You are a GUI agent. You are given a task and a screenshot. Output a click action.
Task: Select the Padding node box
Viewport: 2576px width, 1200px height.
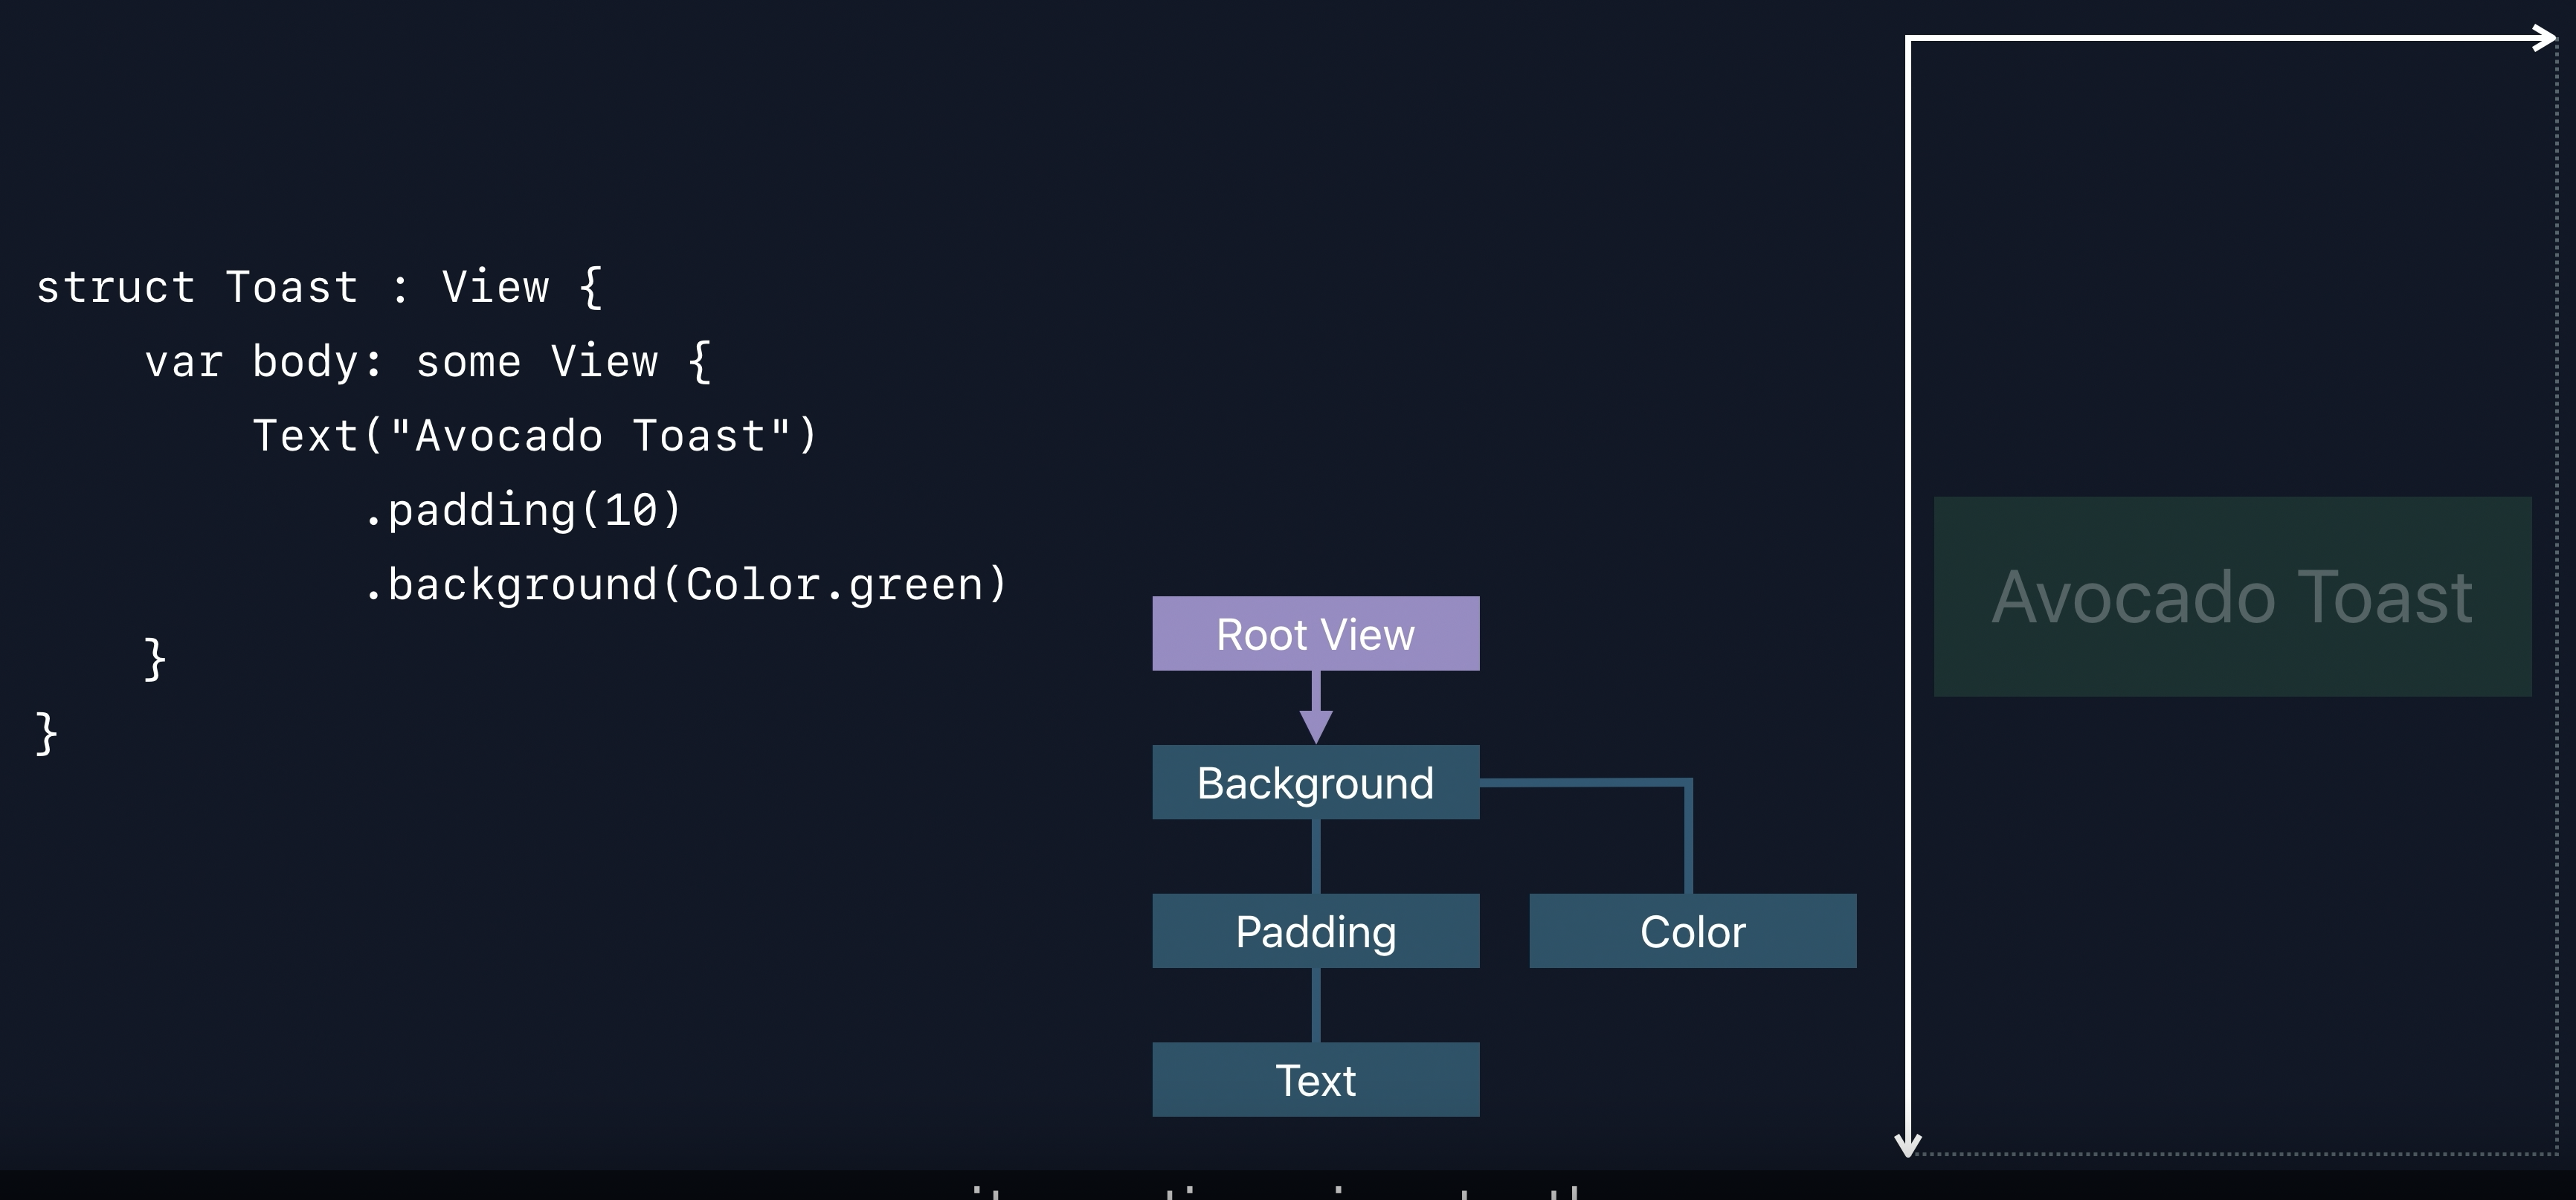pos(1315,931)
